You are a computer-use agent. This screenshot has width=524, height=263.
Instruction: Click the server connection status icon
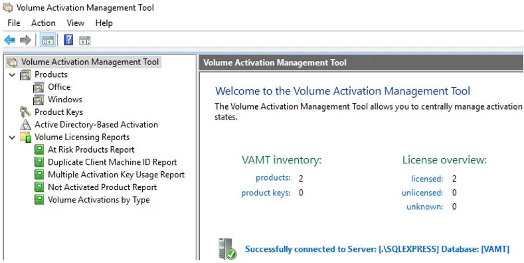pyautogui.click(x=227, y=248)
